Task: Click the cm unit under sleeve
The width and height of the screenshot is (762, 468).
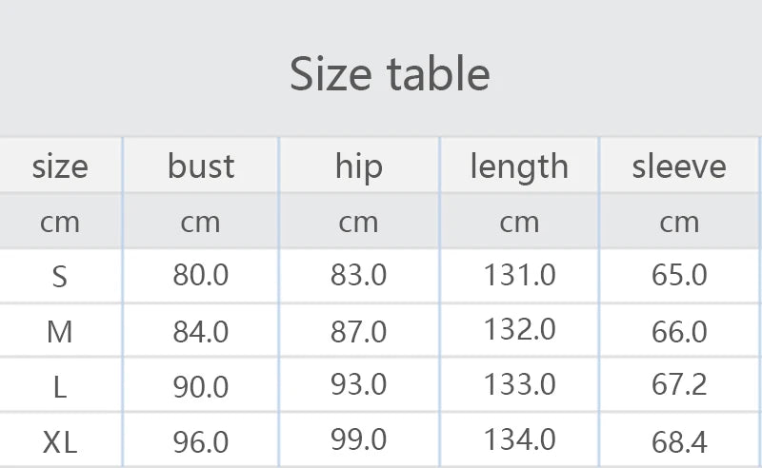Action: [x=679, y=223]
